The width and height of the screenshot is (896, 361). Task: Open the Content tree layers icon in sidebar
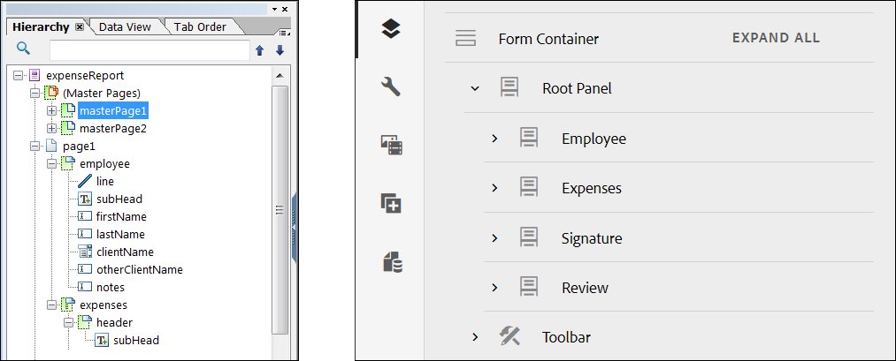coord(391,28)
